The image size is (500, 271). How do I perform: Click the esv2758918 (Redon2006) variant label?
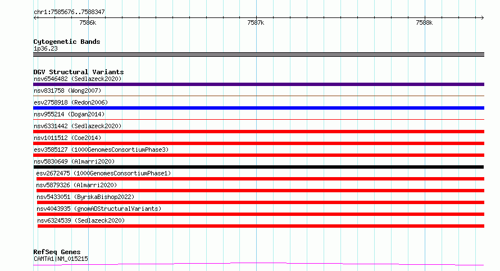pyautogui.click(x=71, y=102)
